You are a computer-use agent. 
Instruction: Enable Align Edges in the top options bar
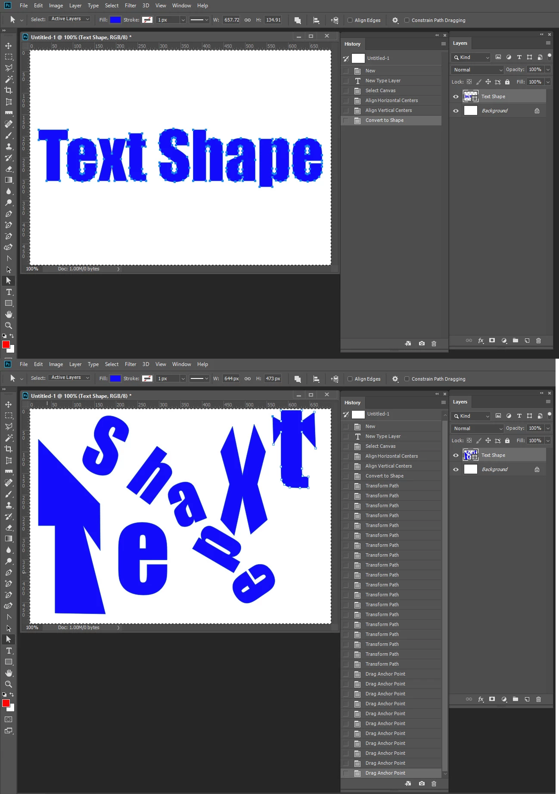[x=350, y=20]
